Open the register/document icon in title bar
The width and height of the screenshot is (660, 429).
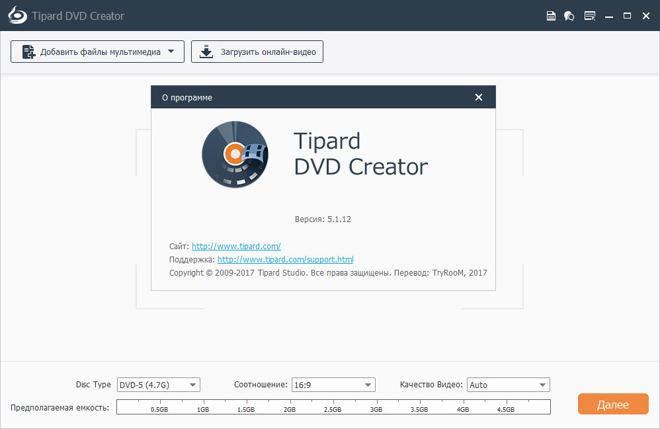[x=551, y=16]
